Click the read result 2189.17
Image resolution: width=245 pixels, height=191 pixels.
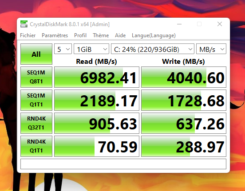(97, 100)
